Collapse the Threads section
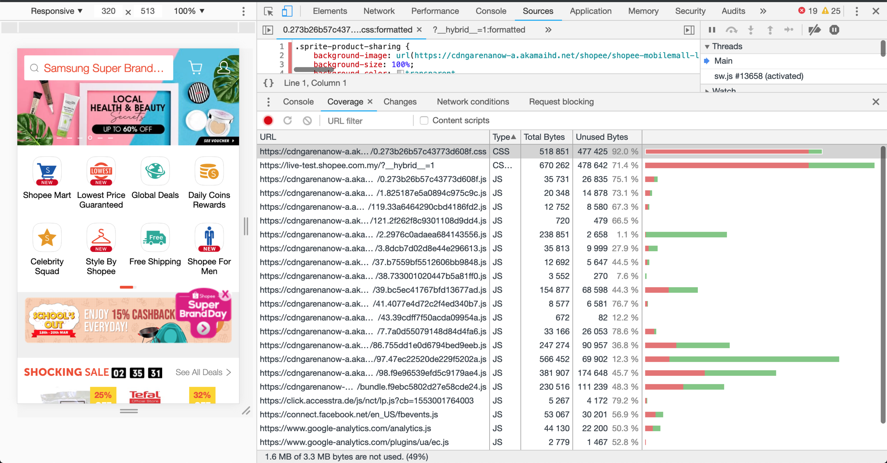Image resolution: width=887 pixels, height=463 pixels. [x=707, y=46]
